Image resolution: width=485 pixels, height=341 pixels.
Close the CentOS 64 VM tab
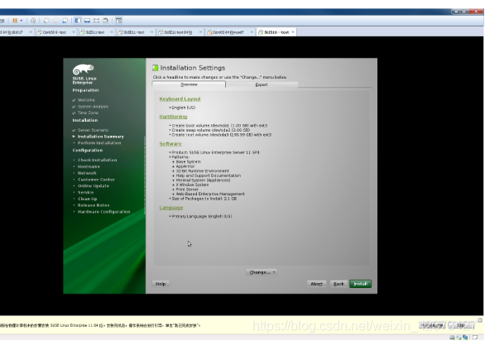pos(252,32)
